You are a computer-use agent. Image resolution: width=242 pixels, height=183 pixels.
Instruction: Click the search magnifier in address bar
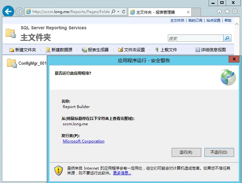[x=113, y=11]
